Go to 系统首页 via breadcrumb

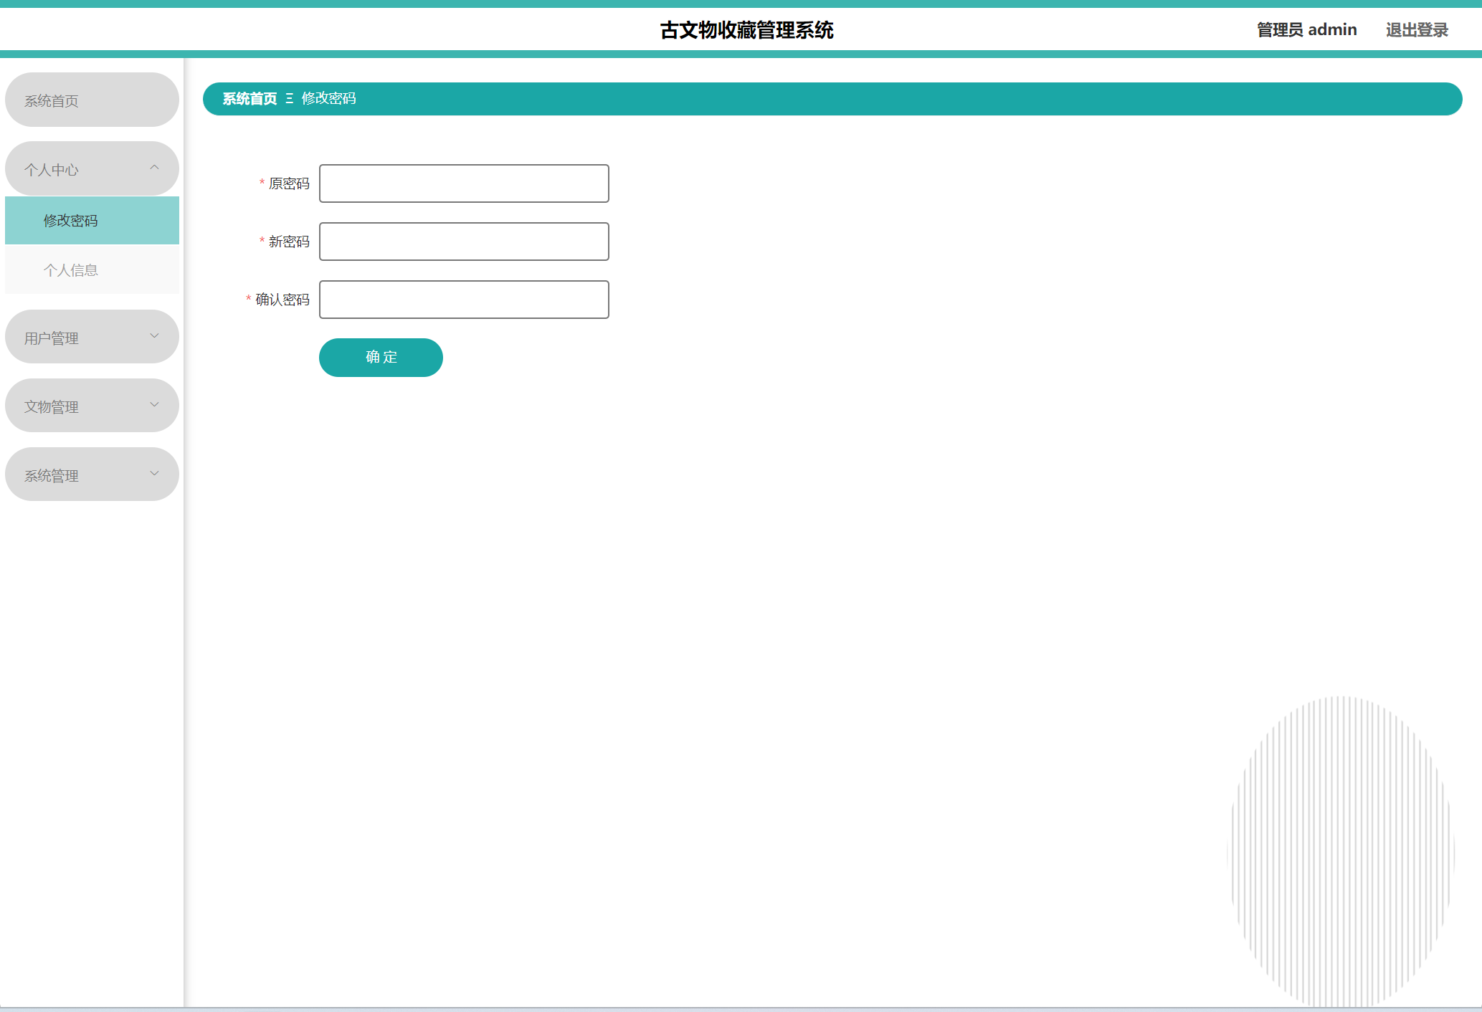[250, 99]
